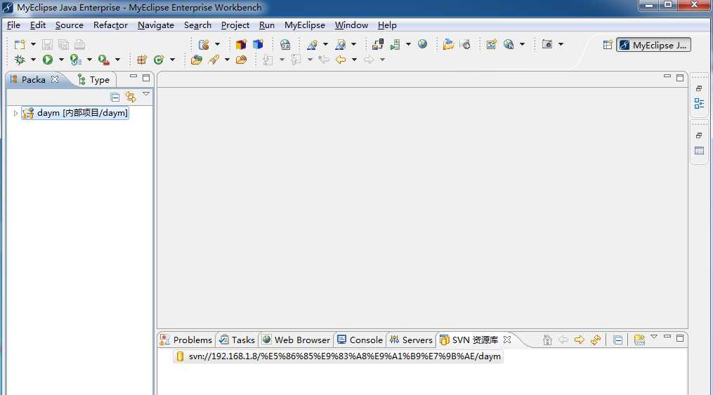Click the Open Type folder icon
Viewport: 713px width, 395px height.
pyautogui.click(x=197, y=60)
